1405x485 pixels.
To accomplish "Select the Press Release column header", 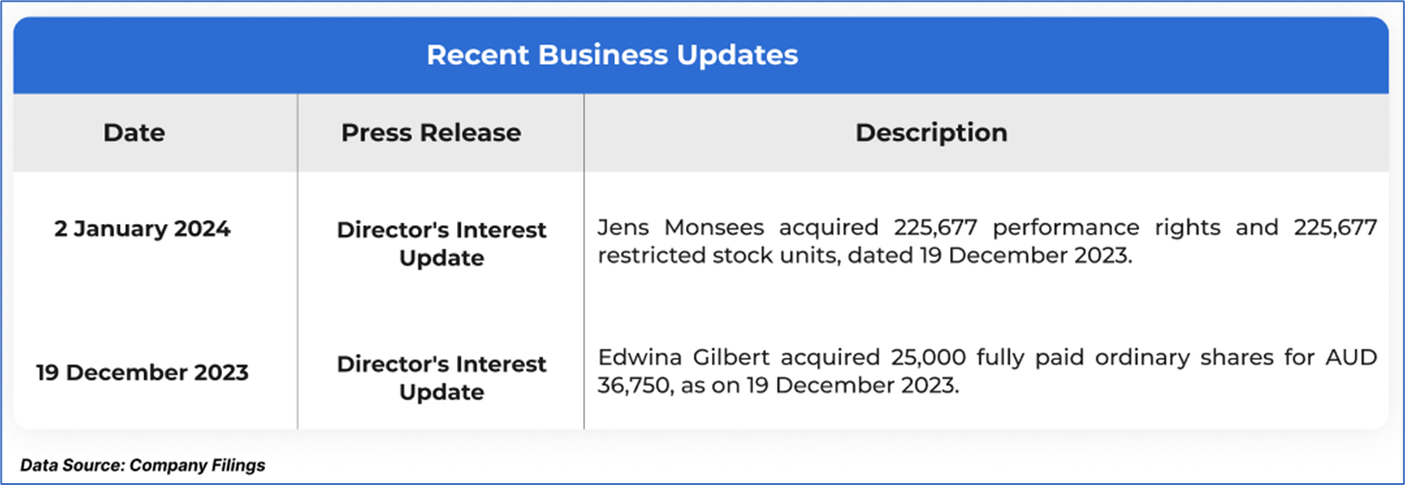I will coord(431,133).
